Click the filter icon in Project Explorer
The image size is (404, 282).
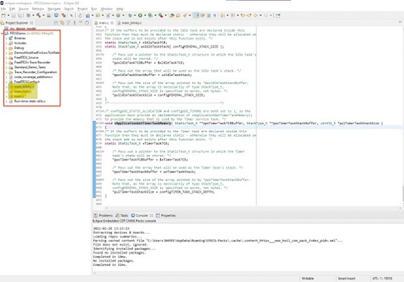point(69,23)
